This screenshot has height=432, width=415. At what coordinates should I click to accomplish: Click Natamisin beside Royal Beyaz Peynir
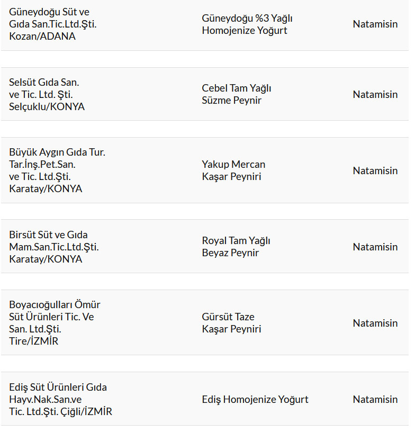click(x=375, y=247)
